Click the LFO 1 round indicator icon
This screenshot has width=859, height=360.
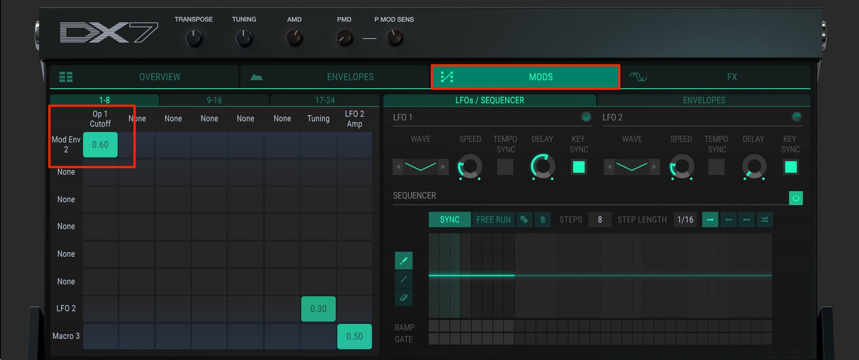[x=585, y=117]
